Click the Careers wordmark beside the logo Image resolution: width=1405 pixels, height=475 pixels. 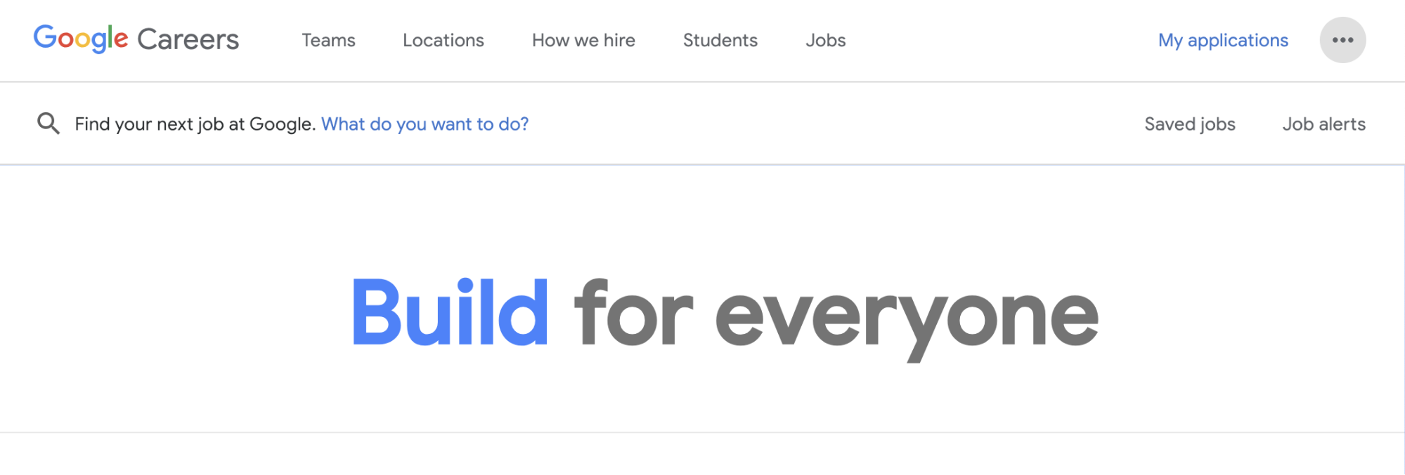tap(188, 40)
